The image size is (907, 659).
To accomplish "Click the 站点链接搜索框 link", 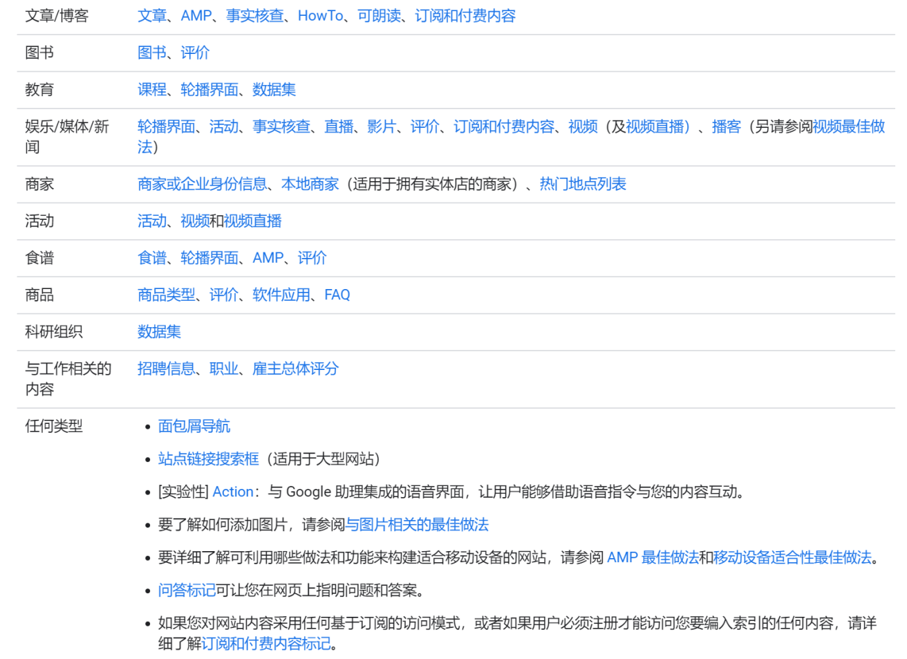I will tap(209, 459).
